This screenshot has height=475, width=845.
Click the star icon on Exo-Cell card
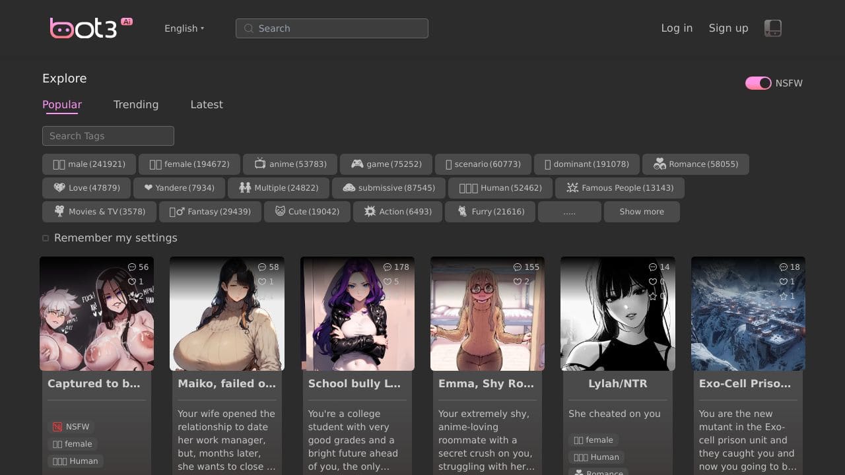coord(784,296)
